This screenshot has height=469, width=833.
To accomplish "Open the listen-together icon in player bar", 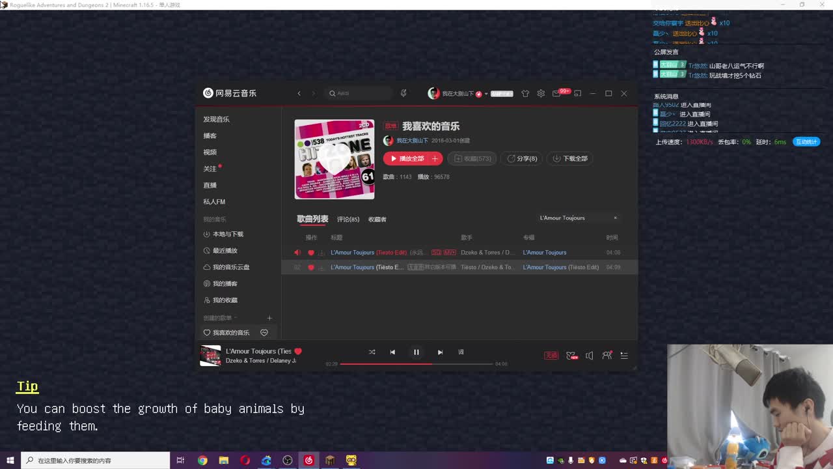I will pyautogui.click(x=607, y=355).
